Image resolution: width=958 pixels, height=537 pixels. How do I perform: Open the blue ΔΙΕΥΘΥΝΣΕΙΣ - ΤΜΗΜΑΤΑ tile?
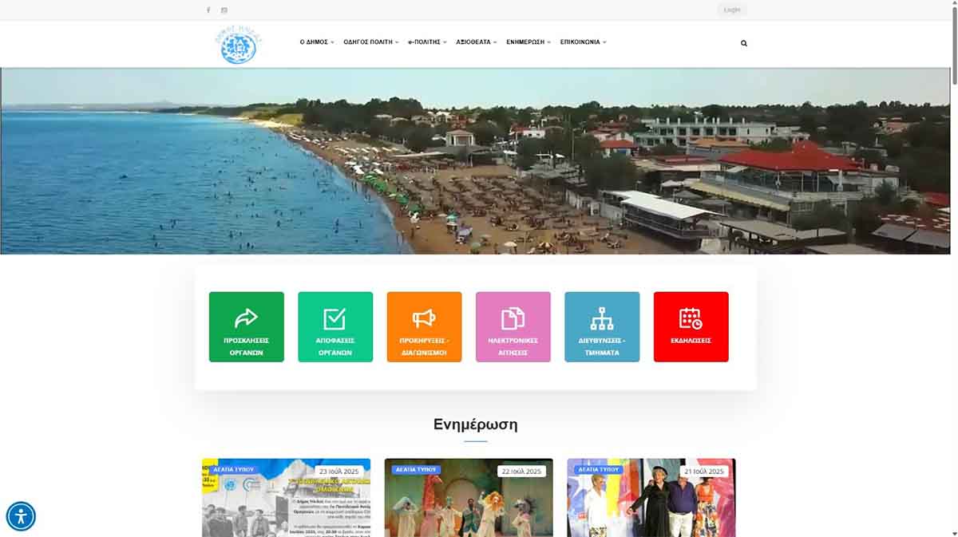[602, 327]
